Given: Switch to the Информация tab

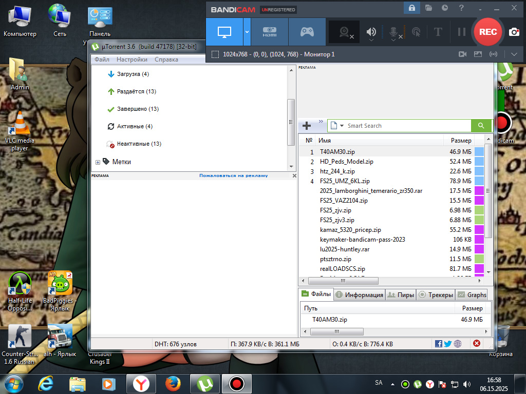Looking at the screenshot, I should [359, 295].
